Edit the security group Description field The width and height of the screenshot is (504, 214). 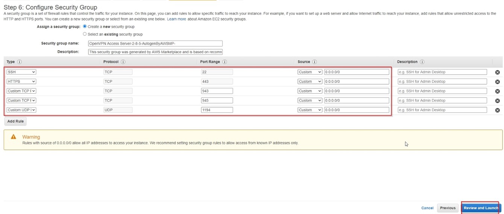(155, 52)
